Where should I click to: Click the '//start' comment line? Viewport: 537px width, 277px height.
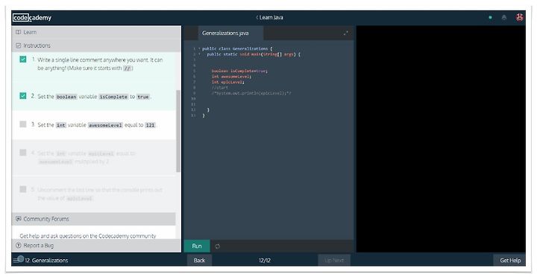pyautogui.click(x=220, y=87)
